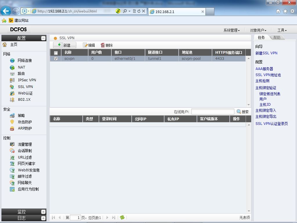
Task: Open SSL VPN sidebar icon
Action: tap(12, 87)
